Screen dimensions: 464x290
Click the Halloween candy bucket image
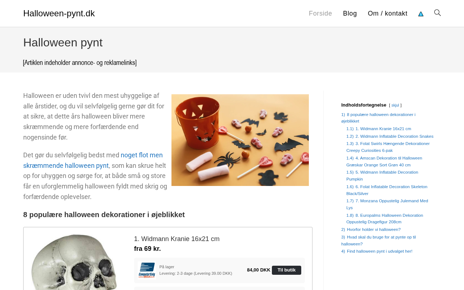click(240, 140)
